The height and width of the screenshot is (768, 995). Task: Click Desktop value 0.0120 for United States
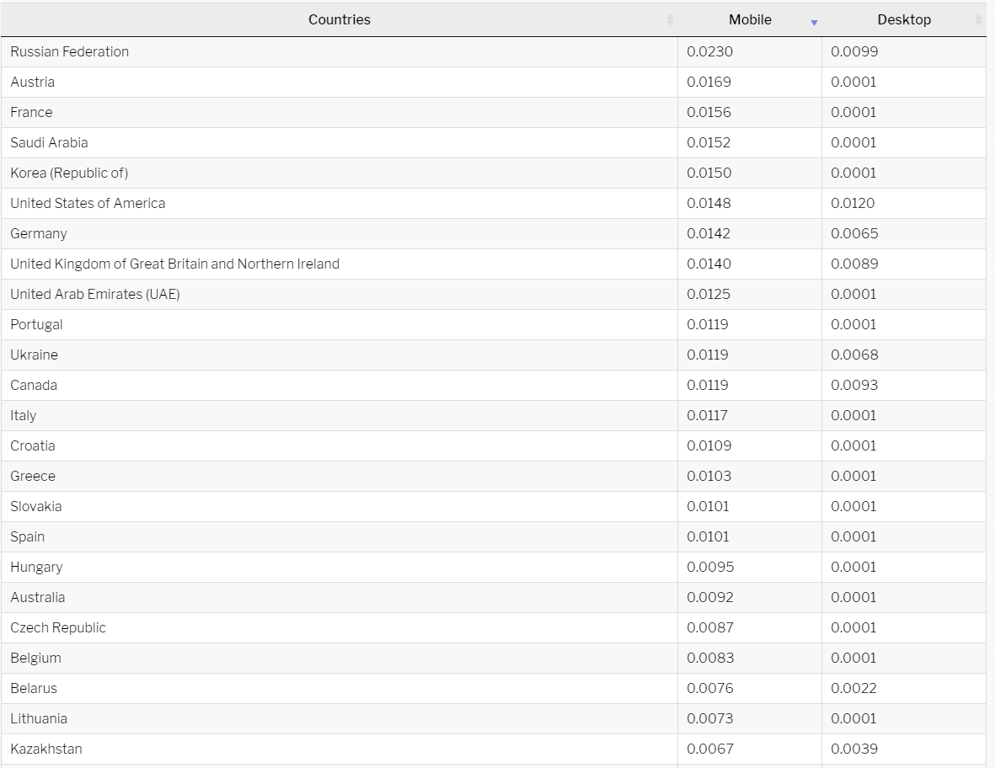[x=853, y=203]
